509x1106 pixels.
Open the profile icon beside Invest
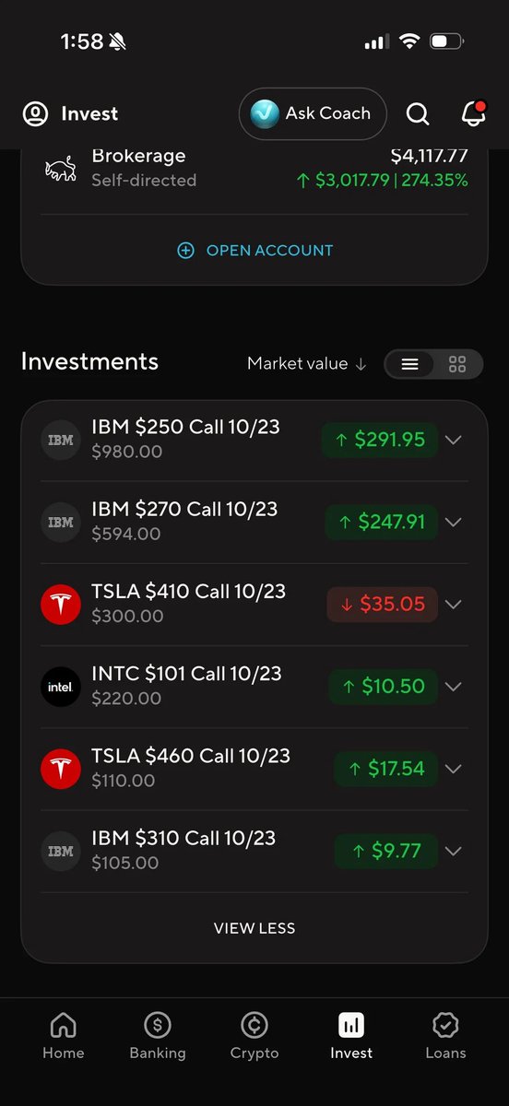(35, 114)
